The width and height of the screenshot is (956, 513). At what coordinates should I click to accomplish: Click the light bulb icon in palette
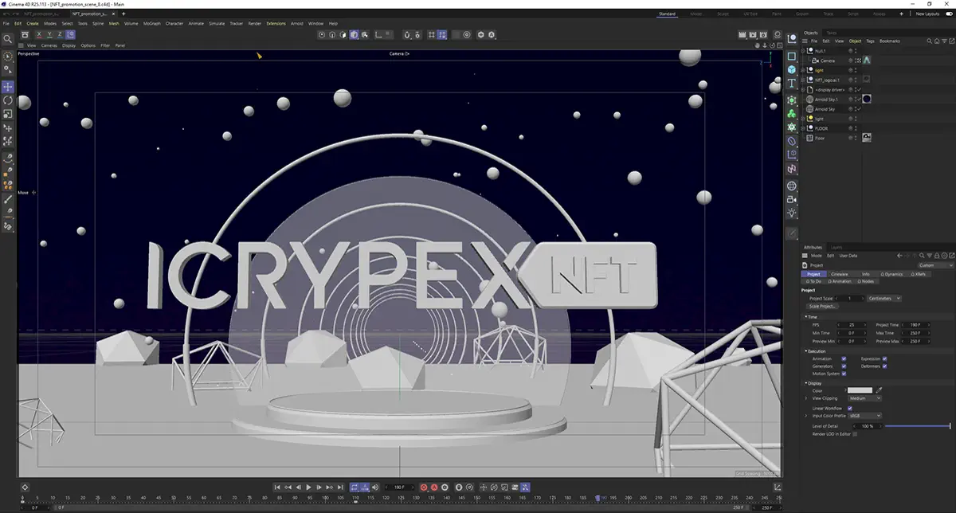792,213
